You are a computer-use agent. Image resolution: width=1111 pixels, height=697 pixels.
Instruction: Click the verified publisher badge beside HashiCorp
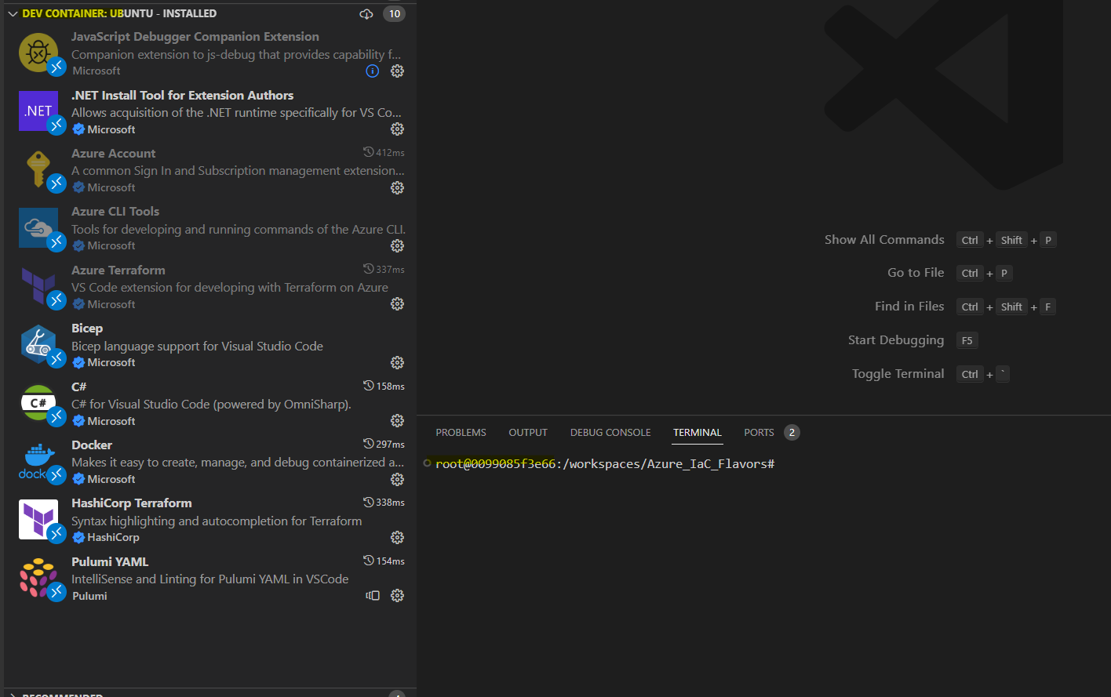point(78,537)
